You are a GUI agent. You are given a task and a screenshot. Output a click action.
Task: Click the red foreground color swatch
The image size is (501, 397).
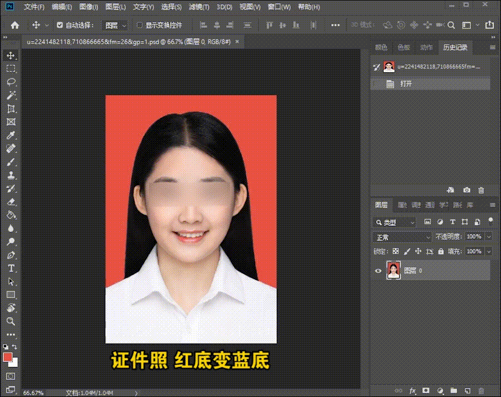coord(7,357)
